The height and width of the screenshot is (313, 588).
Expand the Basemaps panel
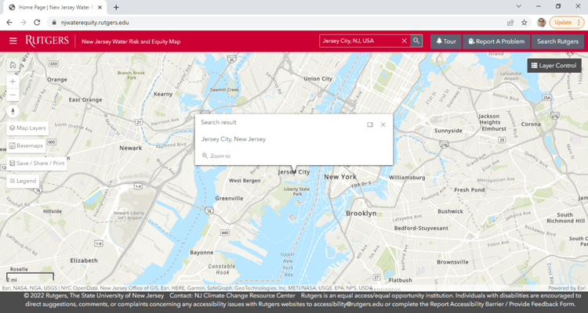pos(27,146)
